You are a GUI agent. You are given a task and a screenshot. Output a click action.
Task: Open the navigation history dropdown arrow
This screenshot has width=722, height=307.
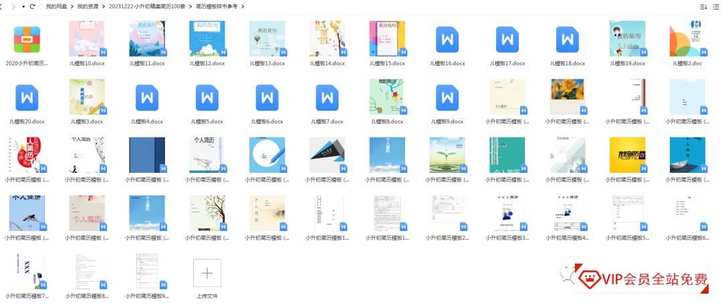(23, 7)
